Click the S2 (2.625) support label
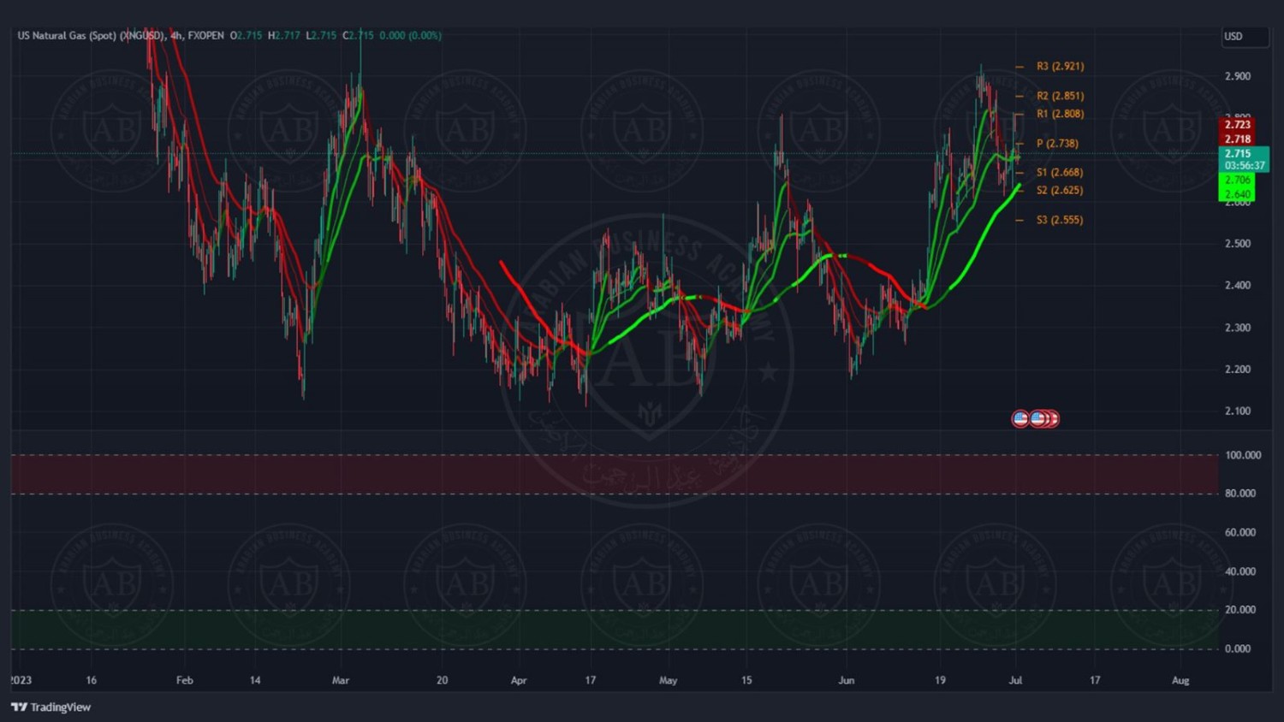1284x722 pixels. [x=1060, y=191]
